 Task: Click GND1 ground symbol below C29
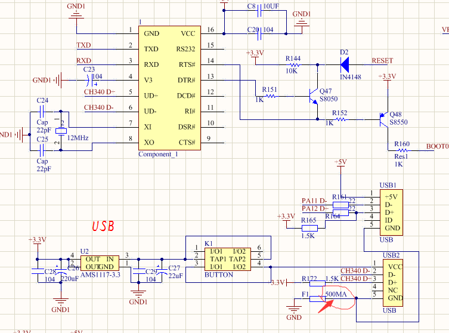138,294
